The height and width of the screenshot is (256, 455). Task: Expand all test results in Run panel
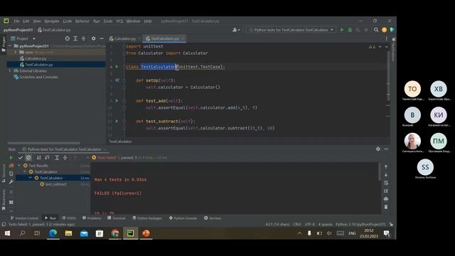click(x=57, y=158)
